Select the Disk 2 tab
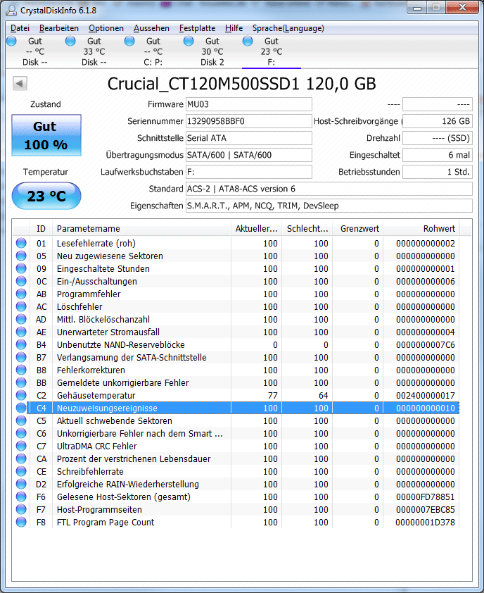The width and height of the screenshot is (484, 593). coord(212,51)
